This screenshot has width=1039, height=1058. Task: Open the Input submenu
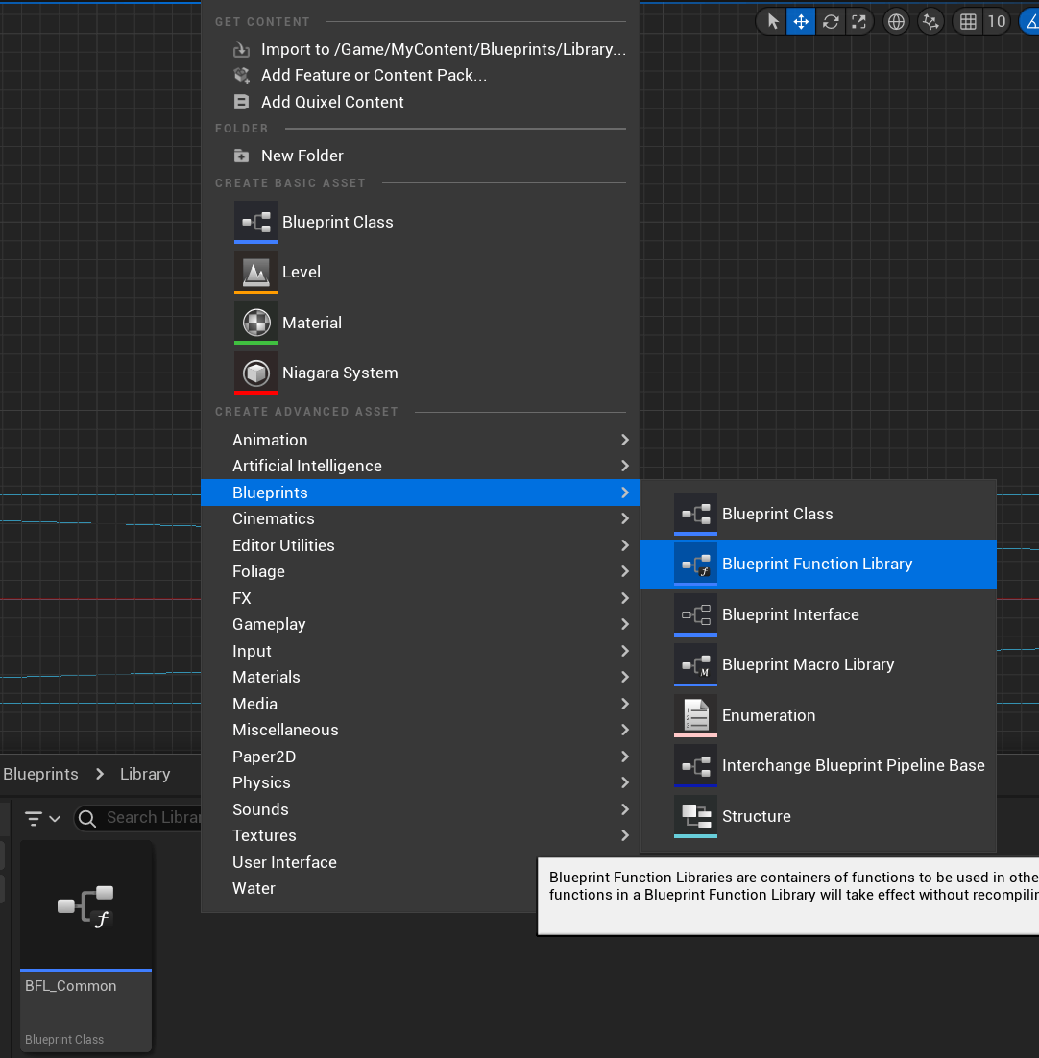point(421,651)
